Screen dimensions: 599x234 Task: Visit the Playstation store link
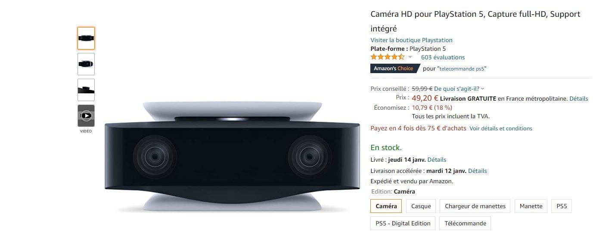point(412,40)
